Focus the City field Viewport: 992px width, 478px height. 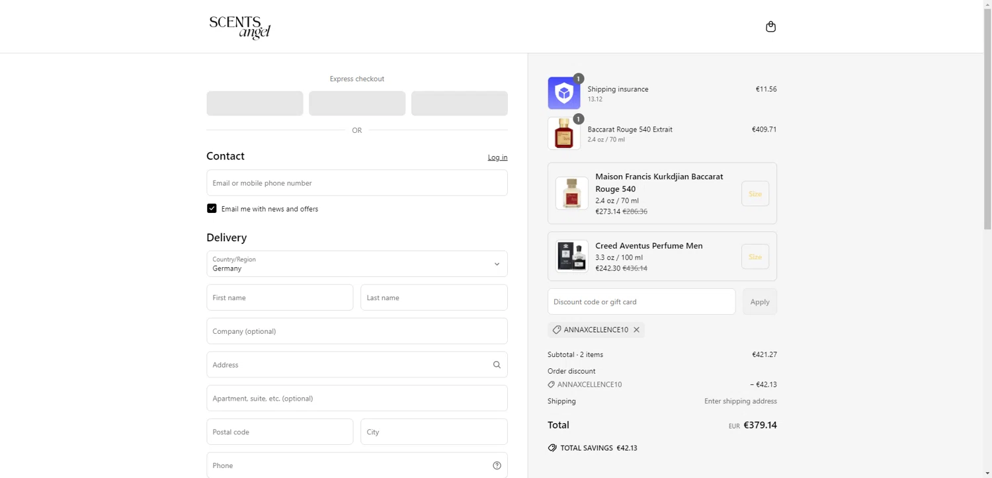point(434,432)
